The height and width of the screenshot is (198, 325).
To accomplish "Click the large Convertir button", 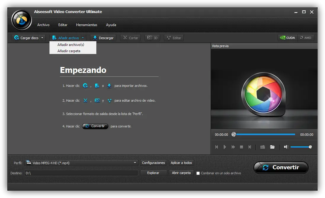I will pyautogui.click(x=281, y=167).
